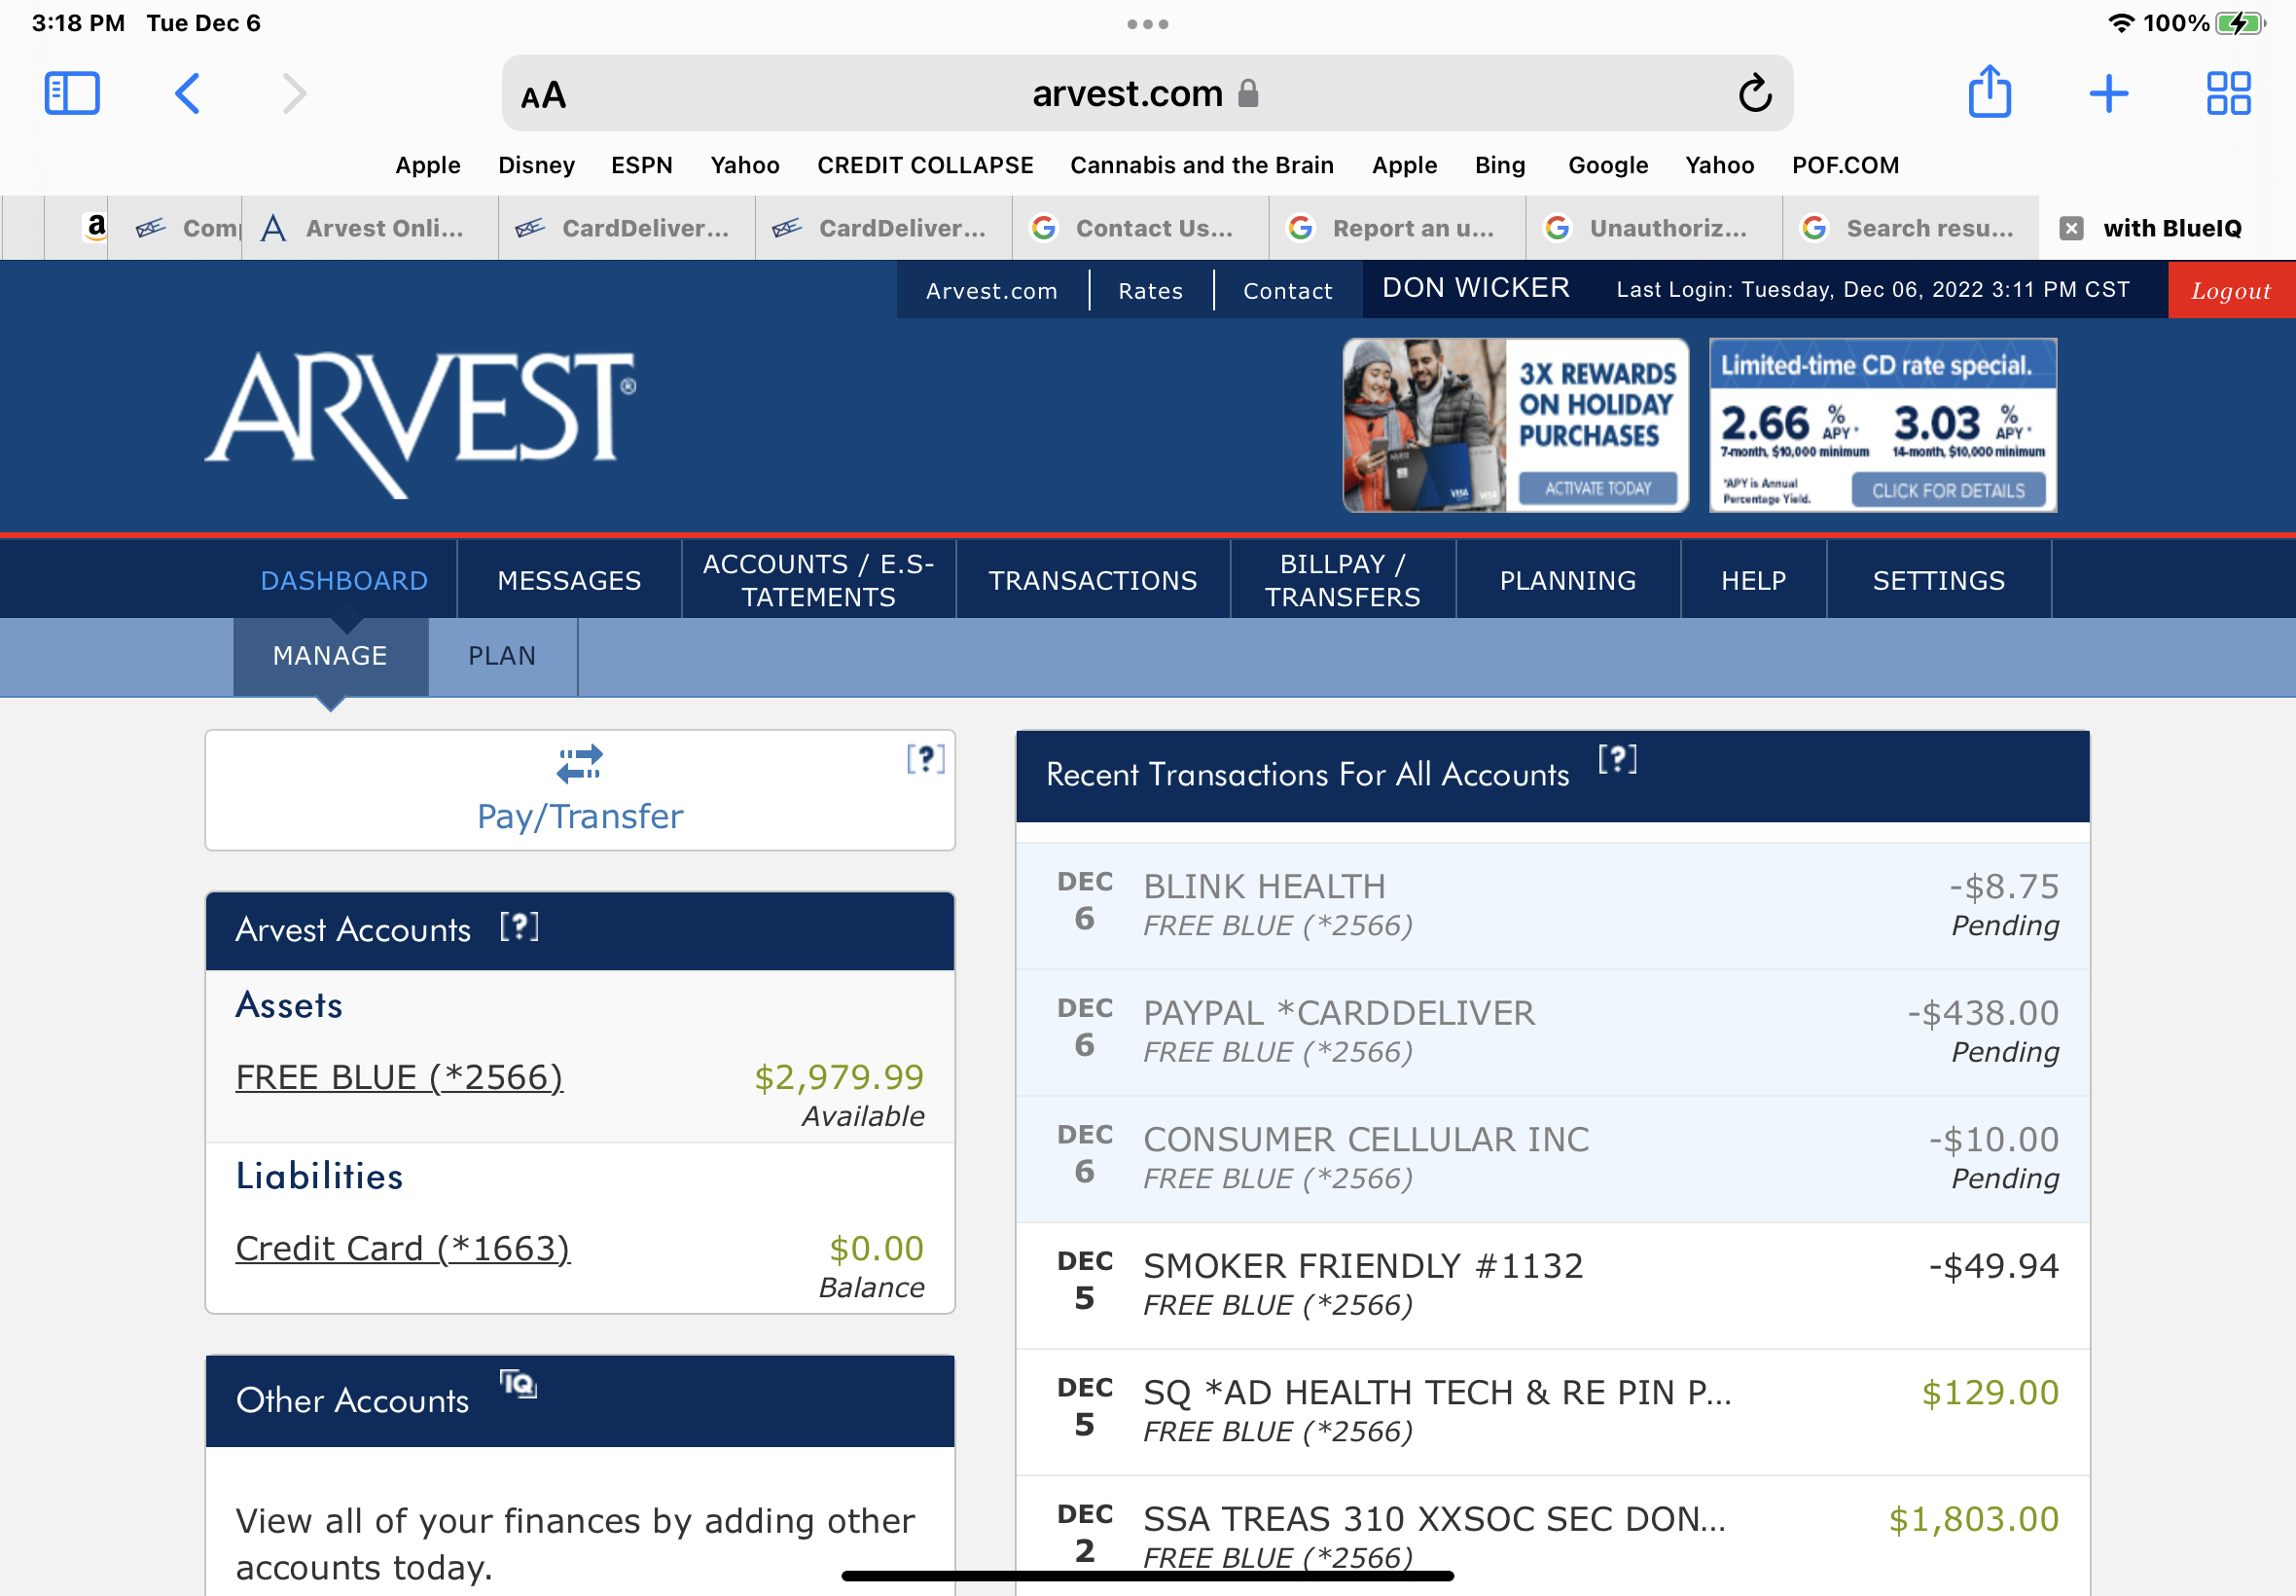Click the Pay/Transfer arrows icon
The image size is (2296, 1596).
click(x=580, y=763)
